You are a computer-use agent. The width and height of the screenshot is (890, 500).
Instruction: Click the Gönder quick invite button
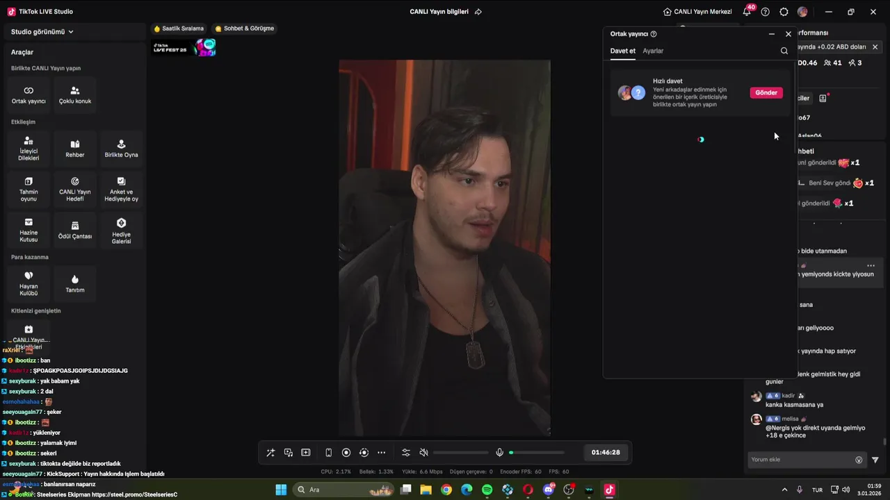click(x=766, y=92)
